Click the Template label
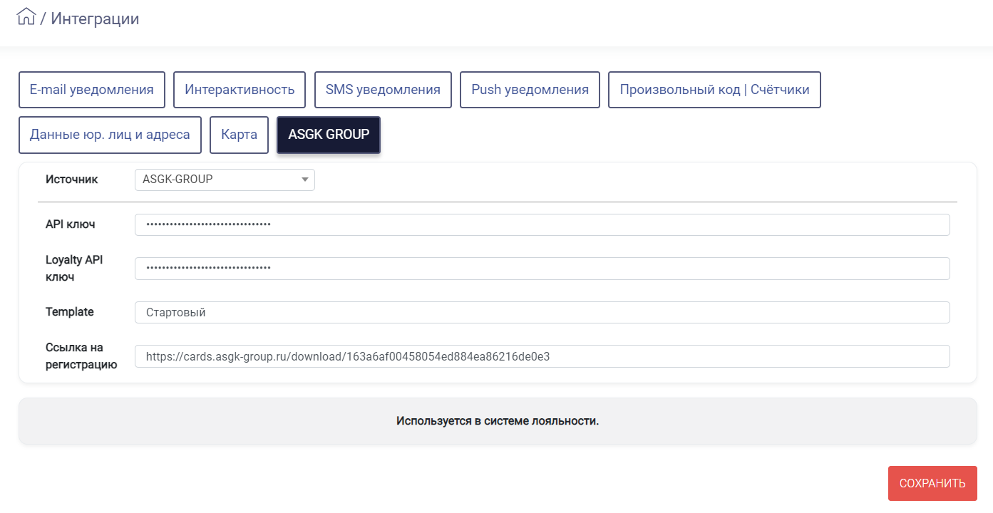Image resolution: width=993 pixels, height=513 pixels. [x=70, y=312]
